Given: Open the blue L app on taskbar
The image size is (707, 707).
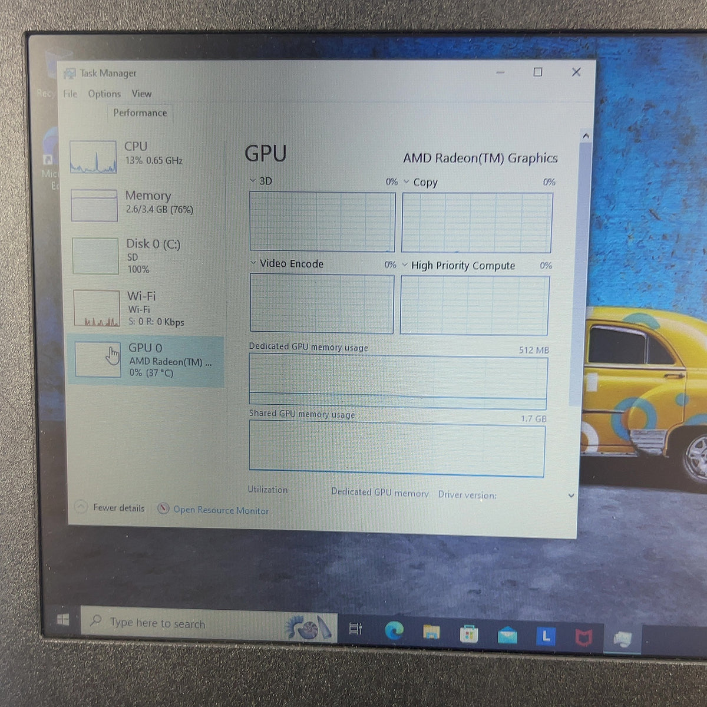Looking at the screenshot, I should pos(546,636).
